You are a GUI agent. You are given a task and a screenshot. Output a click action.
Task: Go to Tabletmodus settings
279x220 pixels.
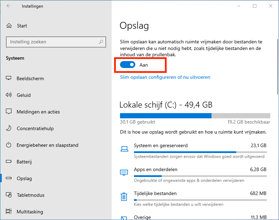(31, 195)
